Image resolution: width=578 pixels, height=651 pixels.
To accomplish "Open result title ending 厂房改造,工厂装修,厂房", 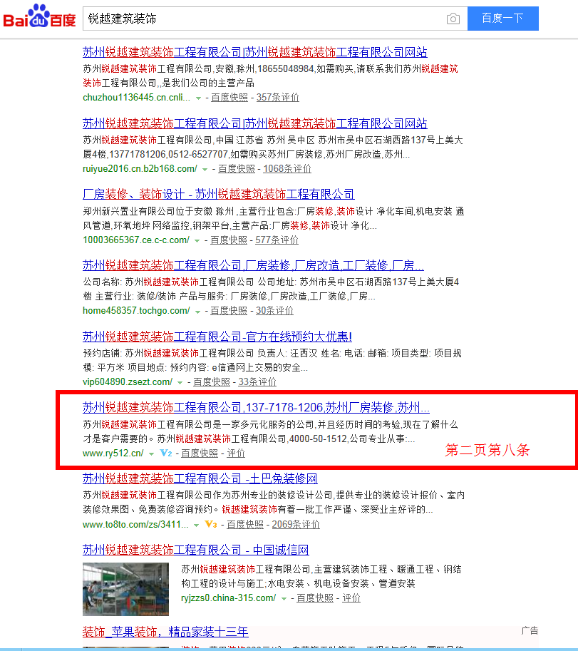I will [253, 265].
